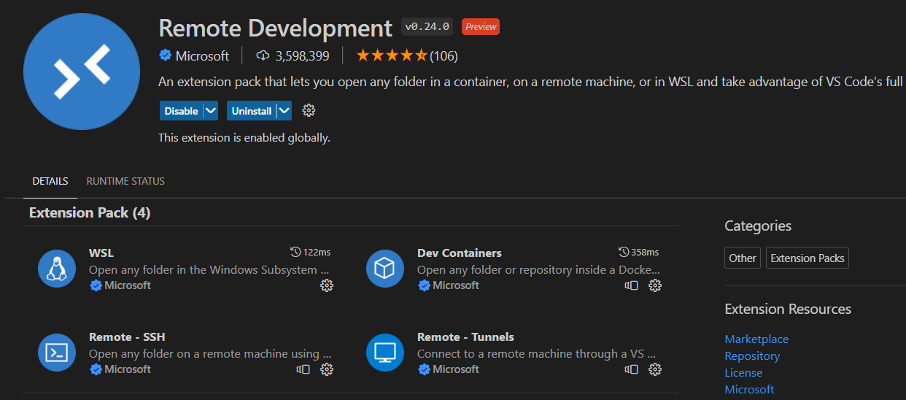
Task: Click the Remote - SSH terminal icon
Action: point(57,353)
